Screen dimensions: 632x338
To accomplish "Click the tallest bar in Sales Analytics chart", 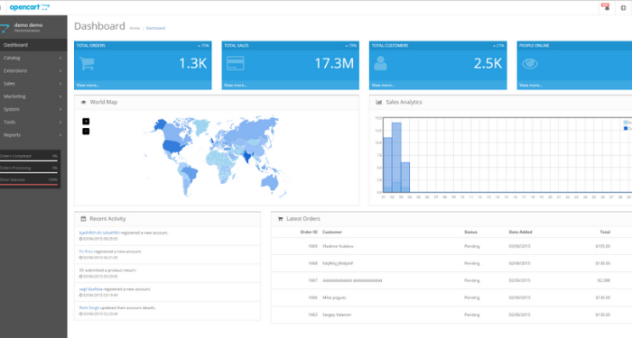I will point(396,158).
